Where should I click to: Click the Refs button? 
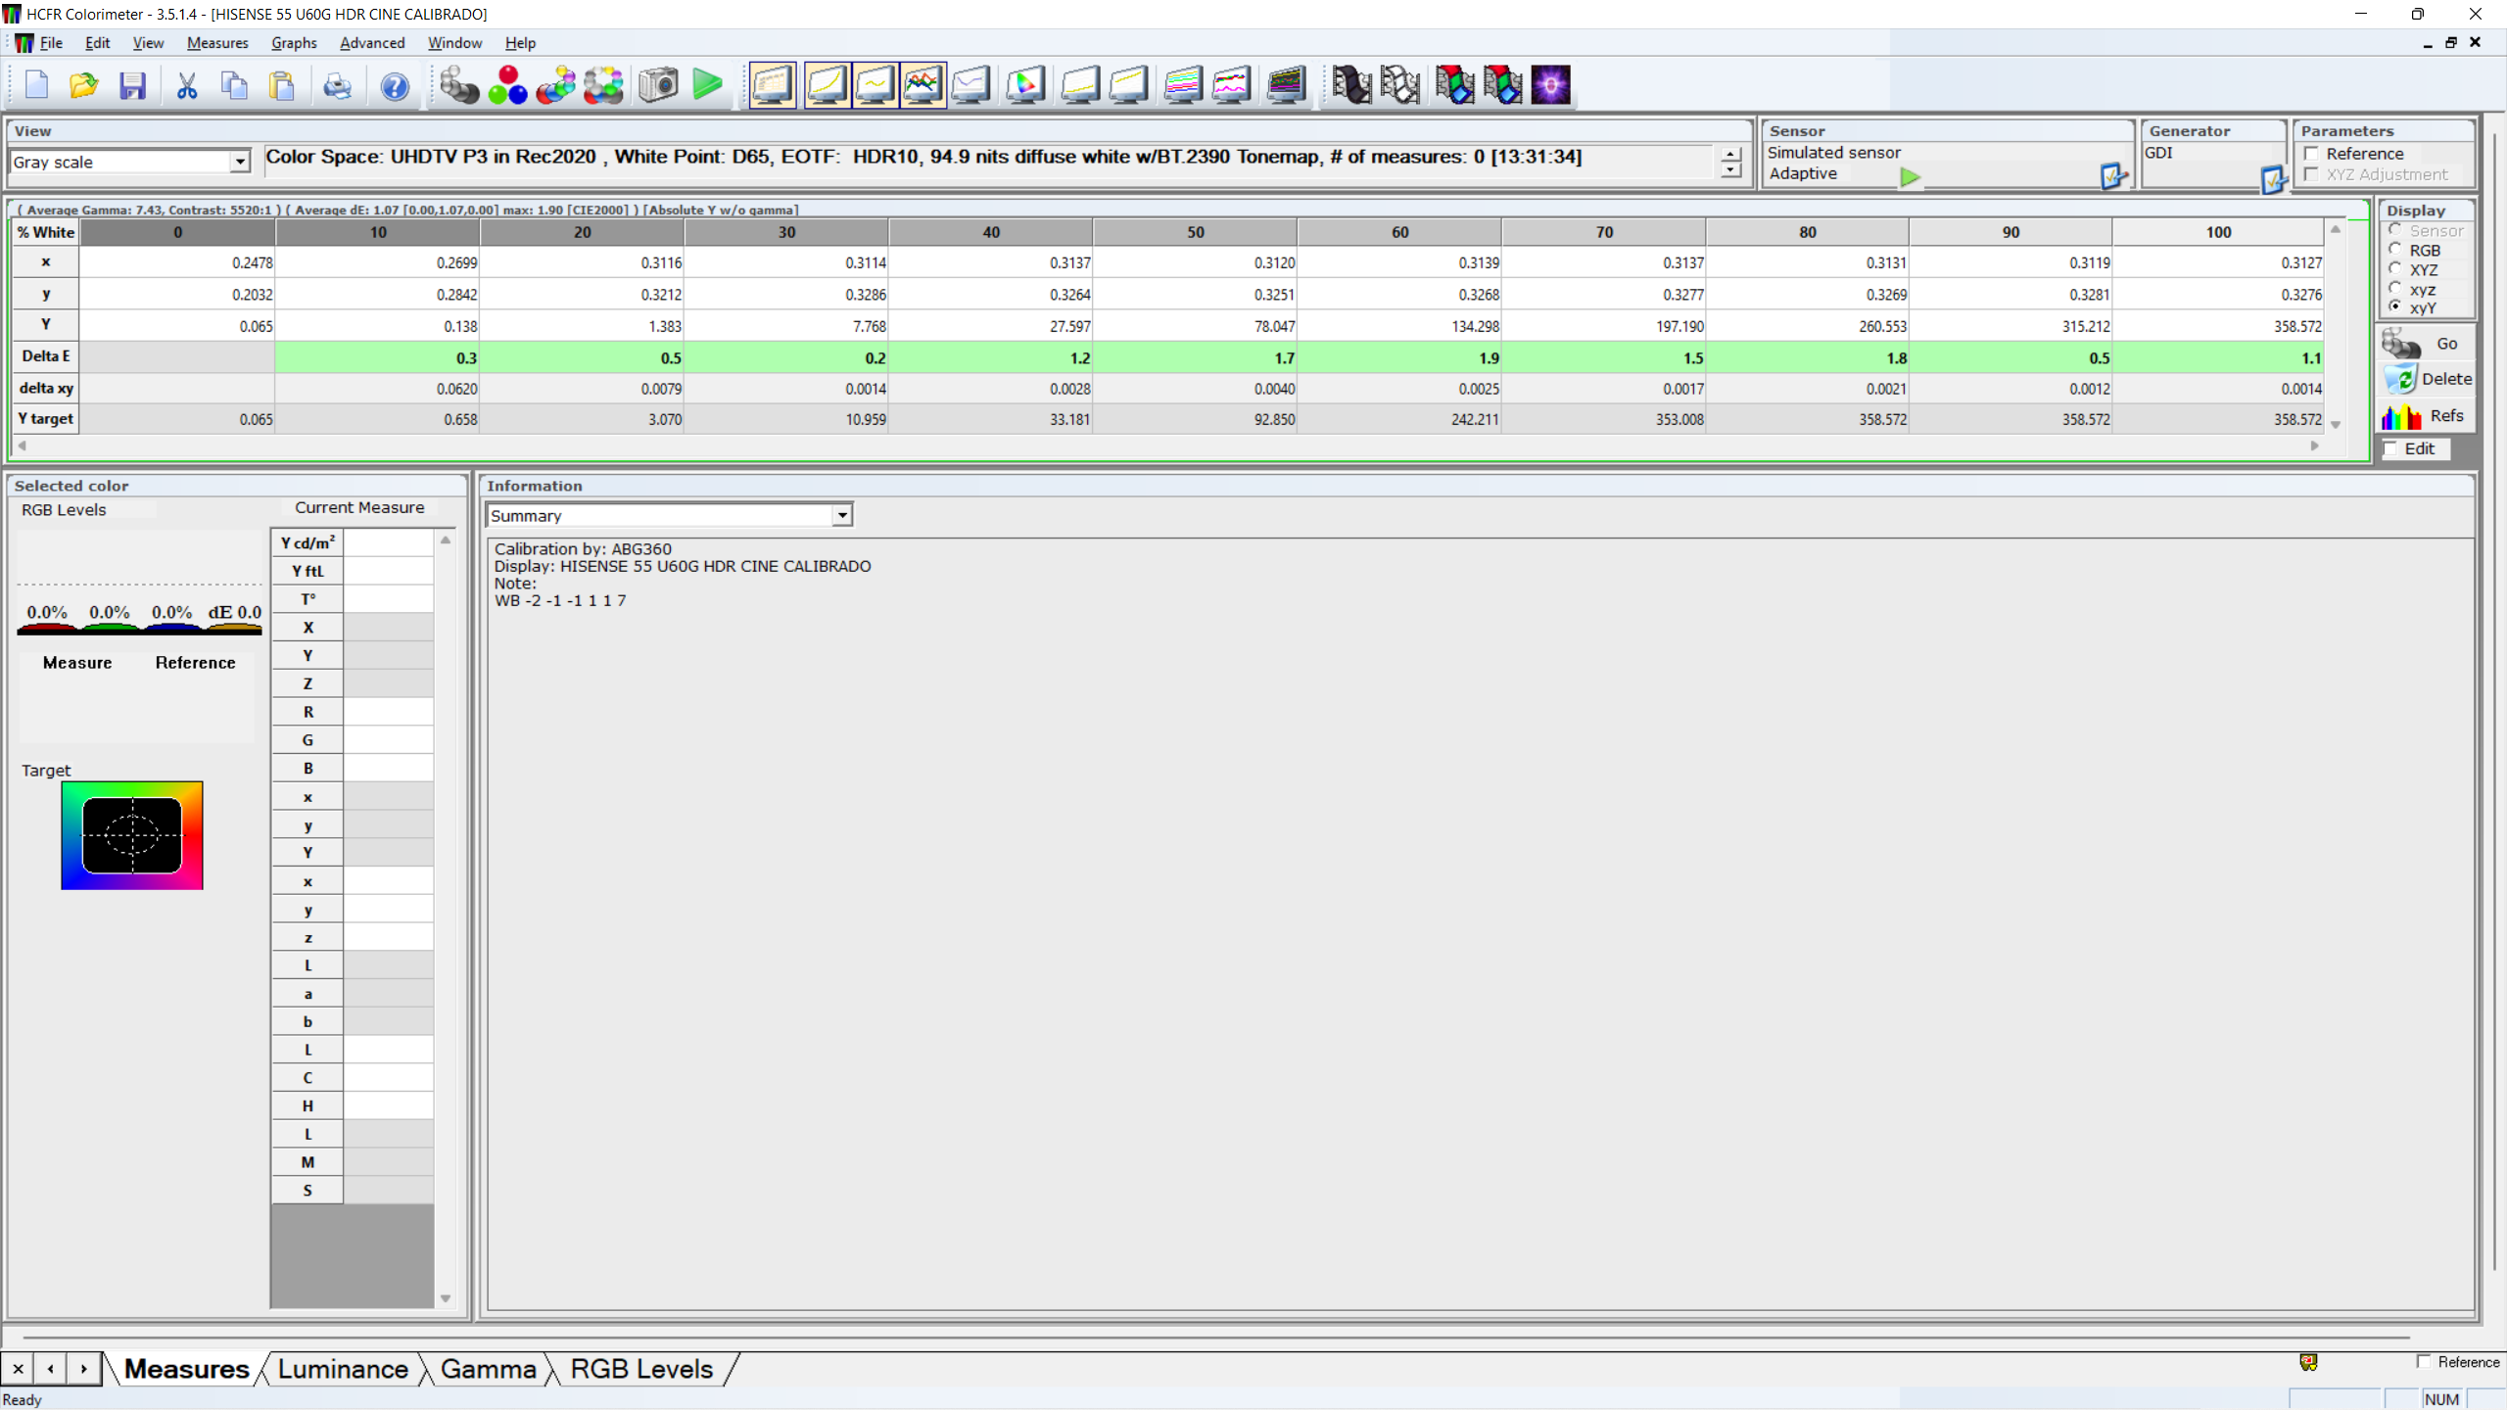[2427, 416]
